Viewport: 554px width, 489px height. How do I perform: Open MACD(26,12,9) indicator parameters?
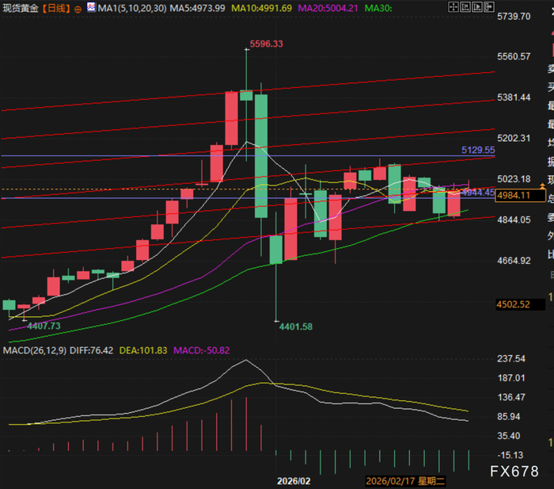[x=35, y=350]
